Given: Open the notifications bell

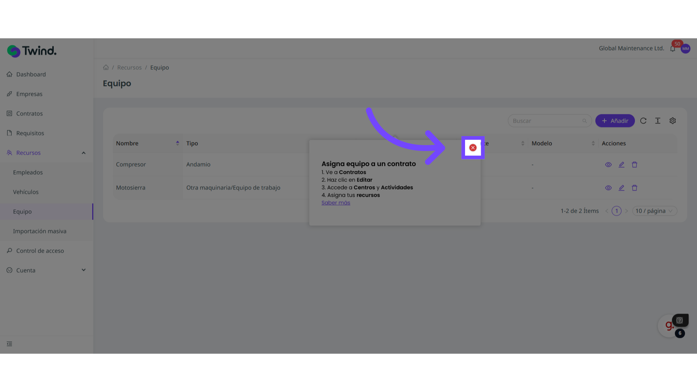Looking at the screenshot, I should click(x=673, y=49).
